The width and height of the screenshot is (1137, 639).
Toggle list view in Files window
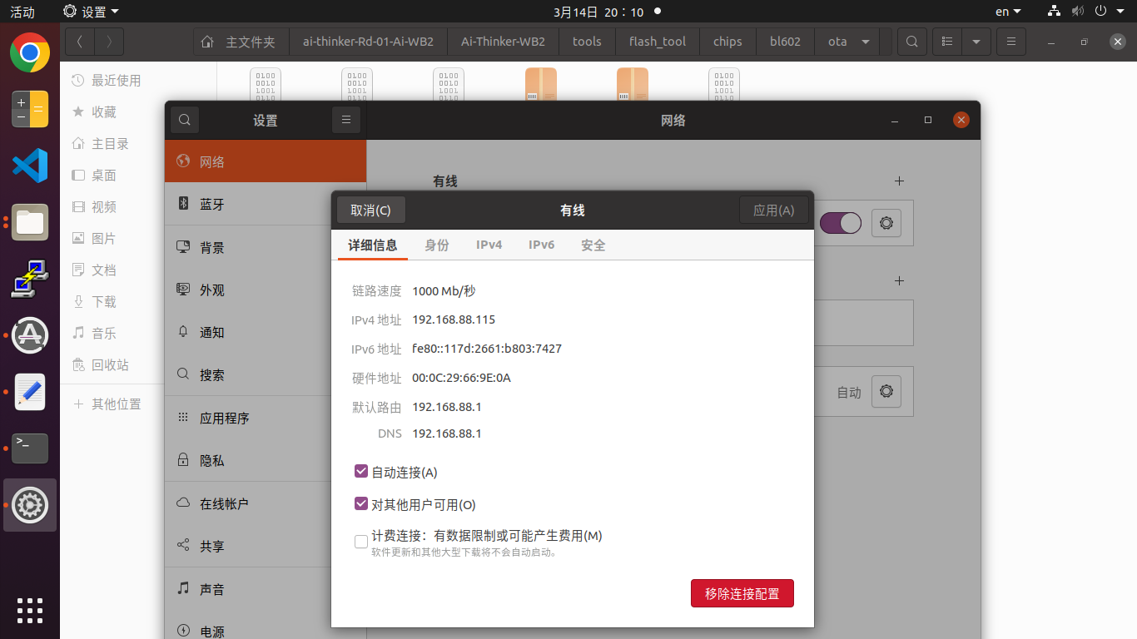(946, 42)
